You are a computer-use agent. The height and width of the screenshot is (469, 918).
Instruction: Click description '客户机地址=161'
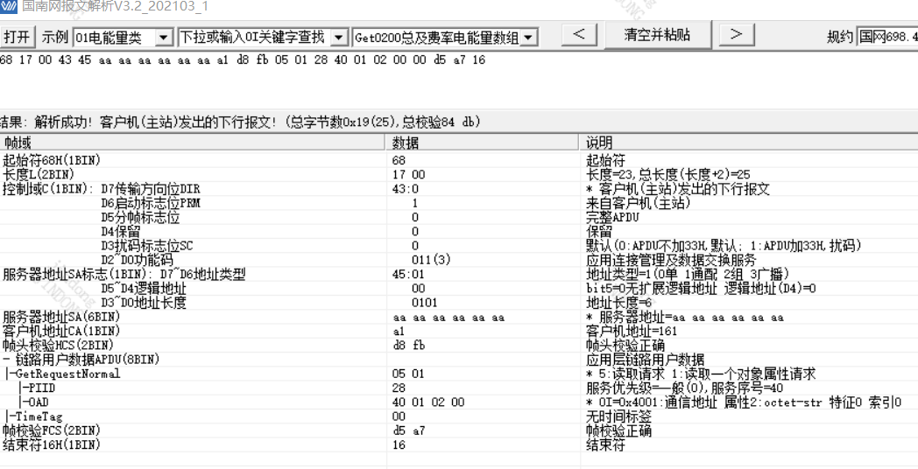click(x=631, y=331)
